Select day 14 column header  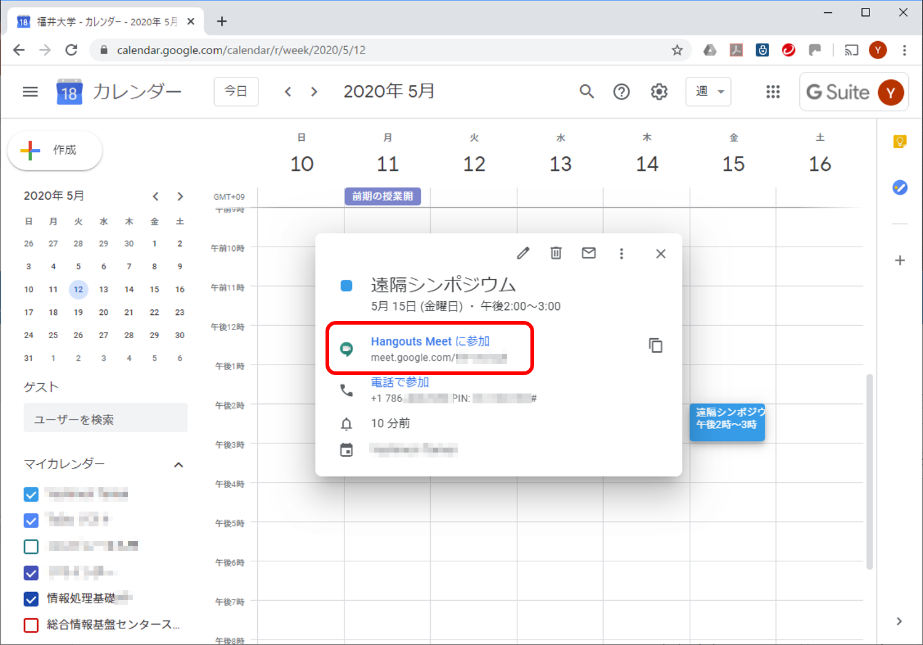coord(647,164)
